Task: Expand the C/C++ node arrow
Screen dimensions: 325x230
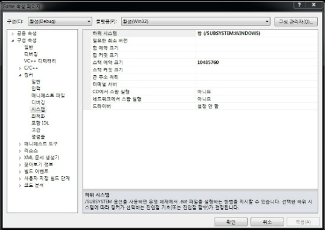Action: click(x=20, y=68)
